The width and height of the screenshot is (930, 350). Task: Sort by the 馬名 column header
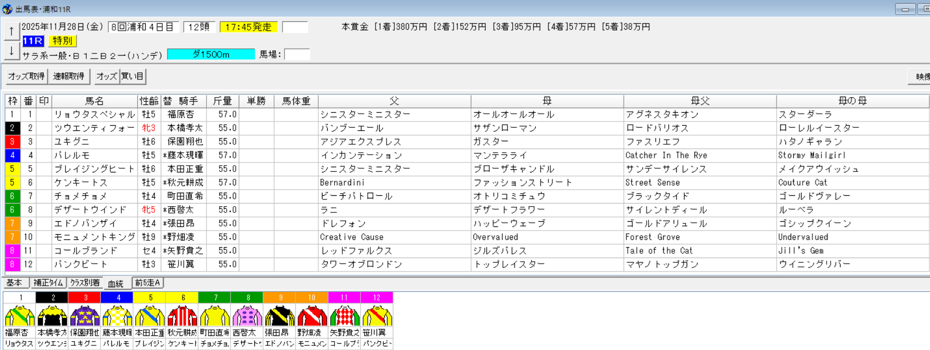tap(95, 101)
